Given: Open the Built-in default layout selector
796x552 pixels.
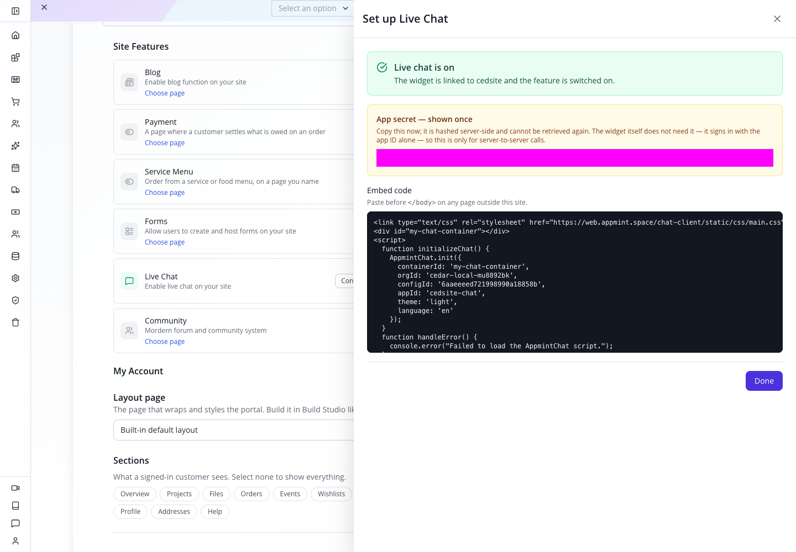Looking at the screenshot, I should pyautogui.click(x=233, y=430).
